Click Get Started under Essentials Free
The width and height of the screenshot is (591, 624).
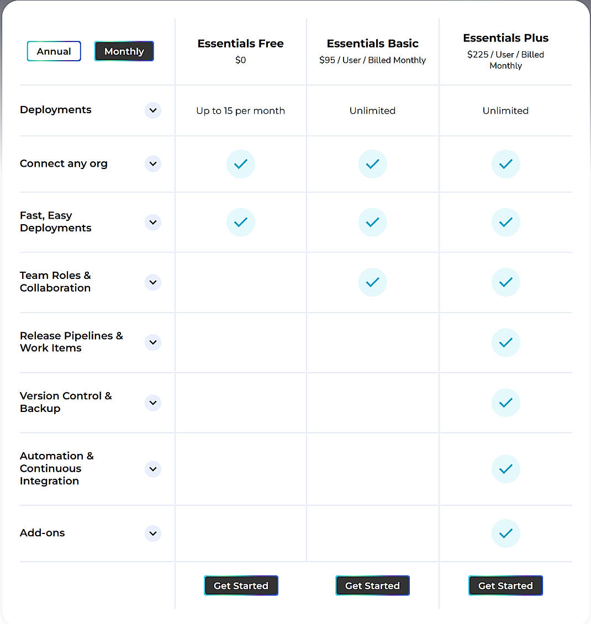click(x=241, y=585)
